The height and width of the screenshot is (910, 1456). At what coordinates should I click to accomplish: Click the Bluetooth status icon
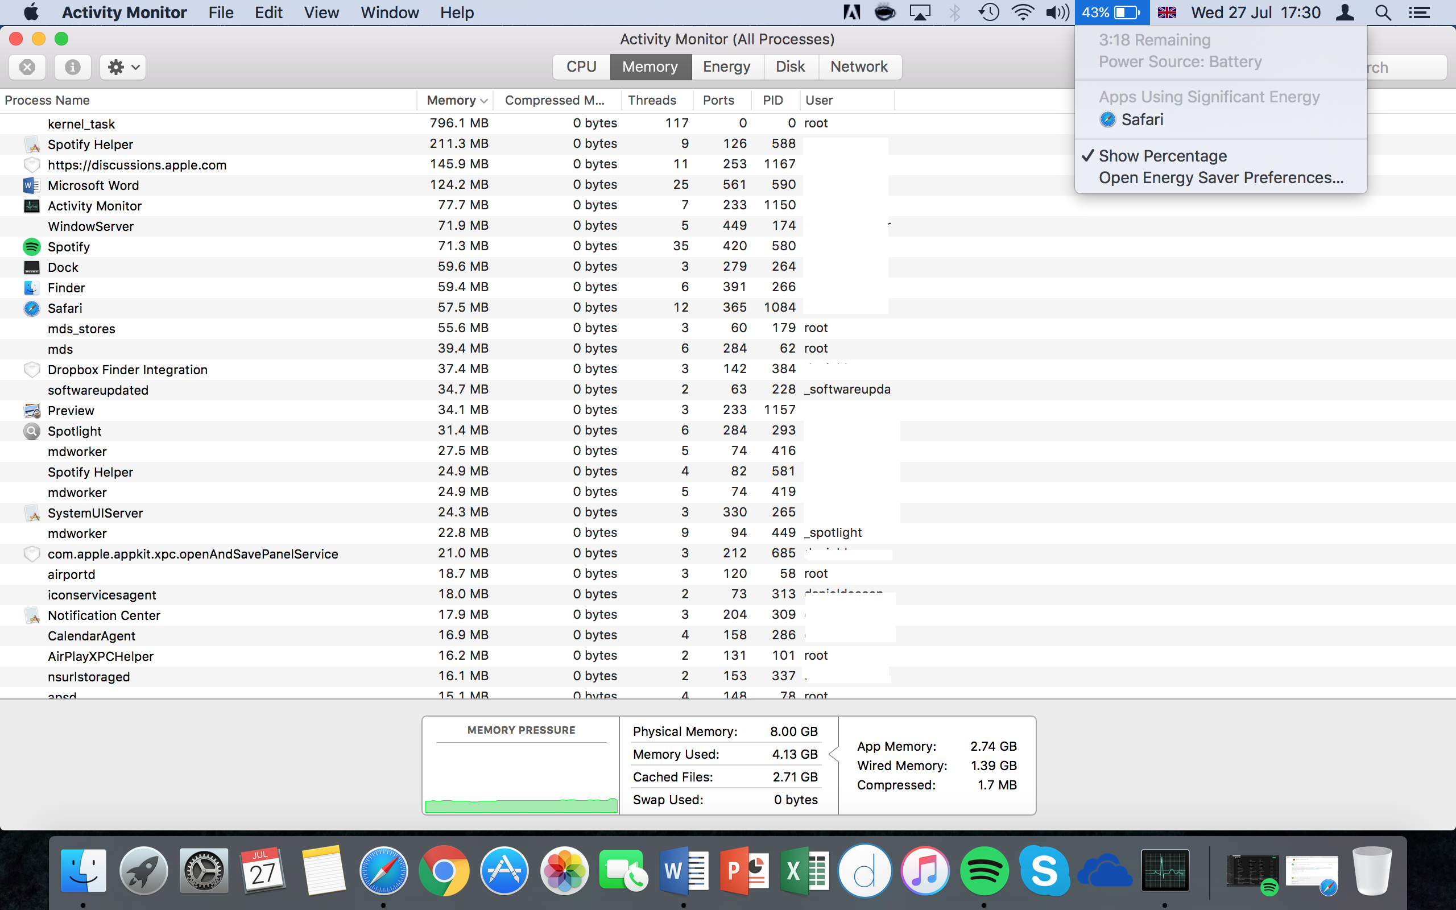(x=954, y=12)
